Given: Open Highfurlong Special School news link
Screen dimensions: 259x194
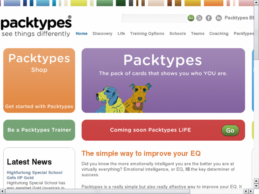Looking at the screenshot, I should [x=35, y=175].
